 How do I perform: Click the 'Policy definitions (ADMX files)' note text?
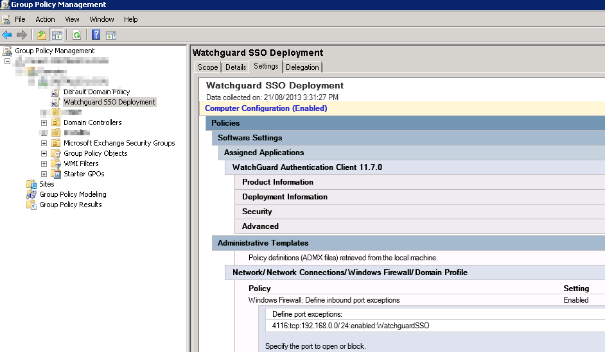343,258
